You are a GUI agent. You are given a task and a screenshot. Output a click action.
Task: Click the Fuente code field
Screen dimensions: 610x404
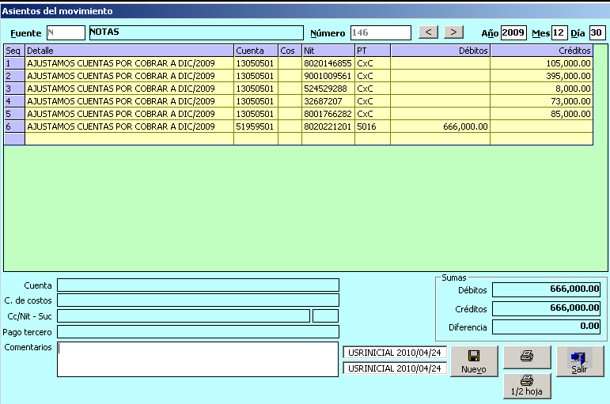click(66, 32)
